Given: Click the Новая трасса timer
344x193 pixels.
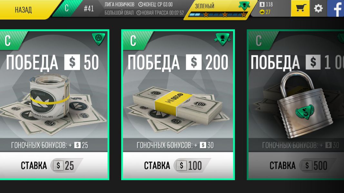Looking at the screenshot, I should (160, 13).
